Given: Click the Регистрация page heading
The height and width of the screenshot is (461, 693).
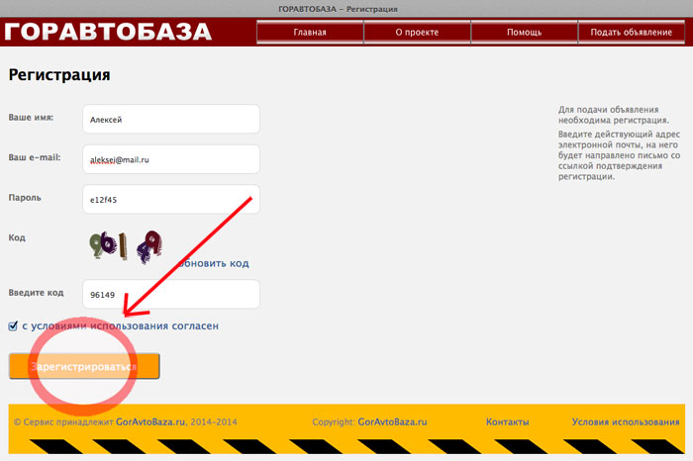Looking at the screenshot, I should tap(59, 75).
